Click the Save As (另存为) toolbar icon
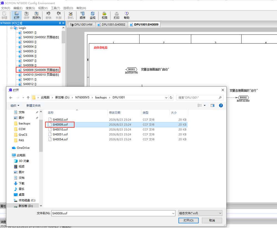The width and height of the screenshot is (277, 228). coord(37,15)
